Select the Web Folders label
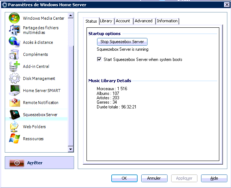231x188 pixels. [34, 127]
